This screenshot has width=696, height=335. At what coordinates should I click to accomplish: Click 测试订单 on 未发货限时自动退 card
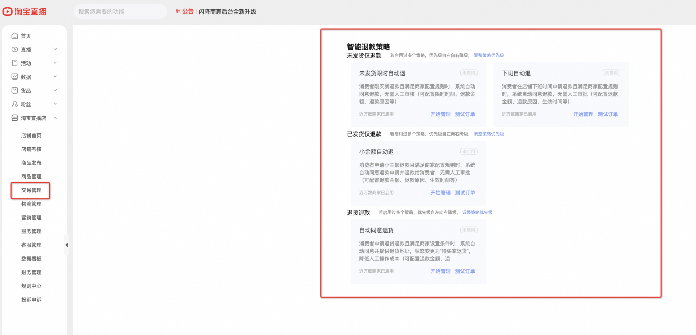pos(465,114)
